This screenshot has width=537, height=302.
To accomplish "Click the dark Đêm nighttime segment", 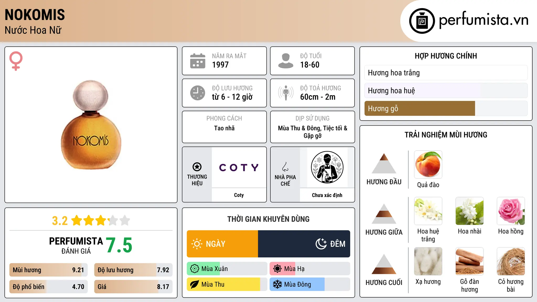I will tap(304, 244).
